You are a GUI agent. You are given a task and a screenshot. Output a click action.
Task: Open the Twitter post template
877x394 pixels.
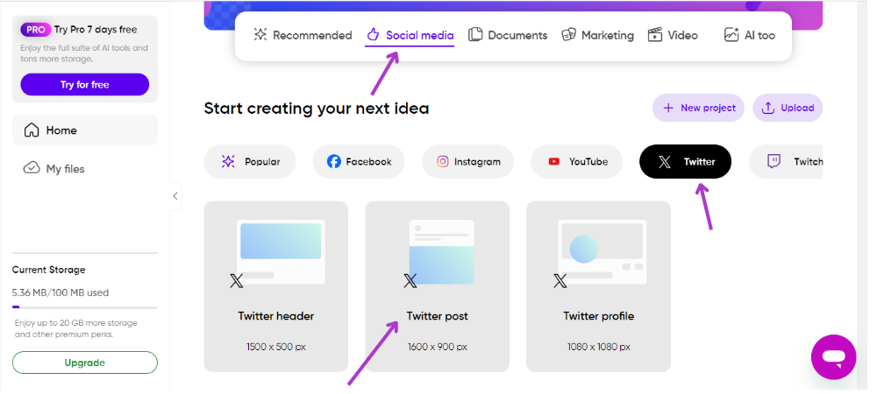click(x=438, y=287)
